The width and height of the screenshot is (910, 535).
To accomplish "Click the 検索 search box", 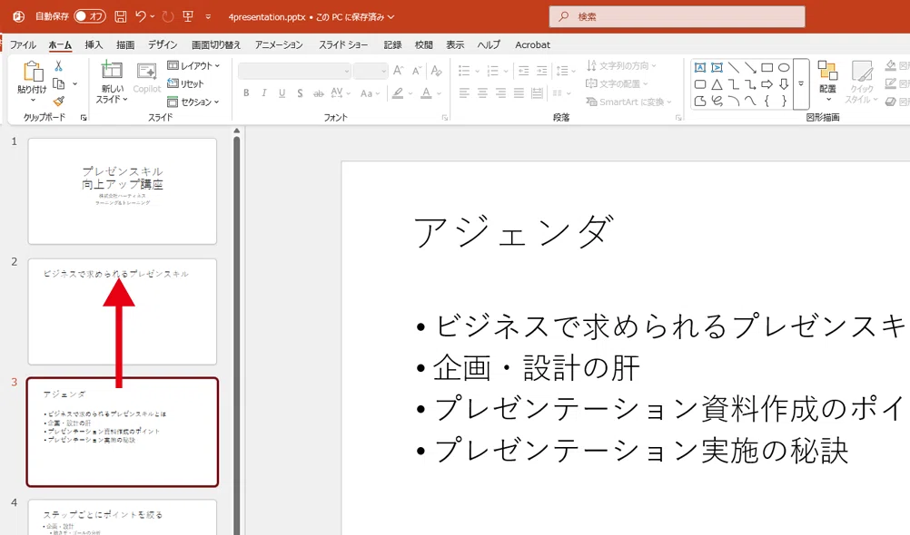I will (677, 17).
